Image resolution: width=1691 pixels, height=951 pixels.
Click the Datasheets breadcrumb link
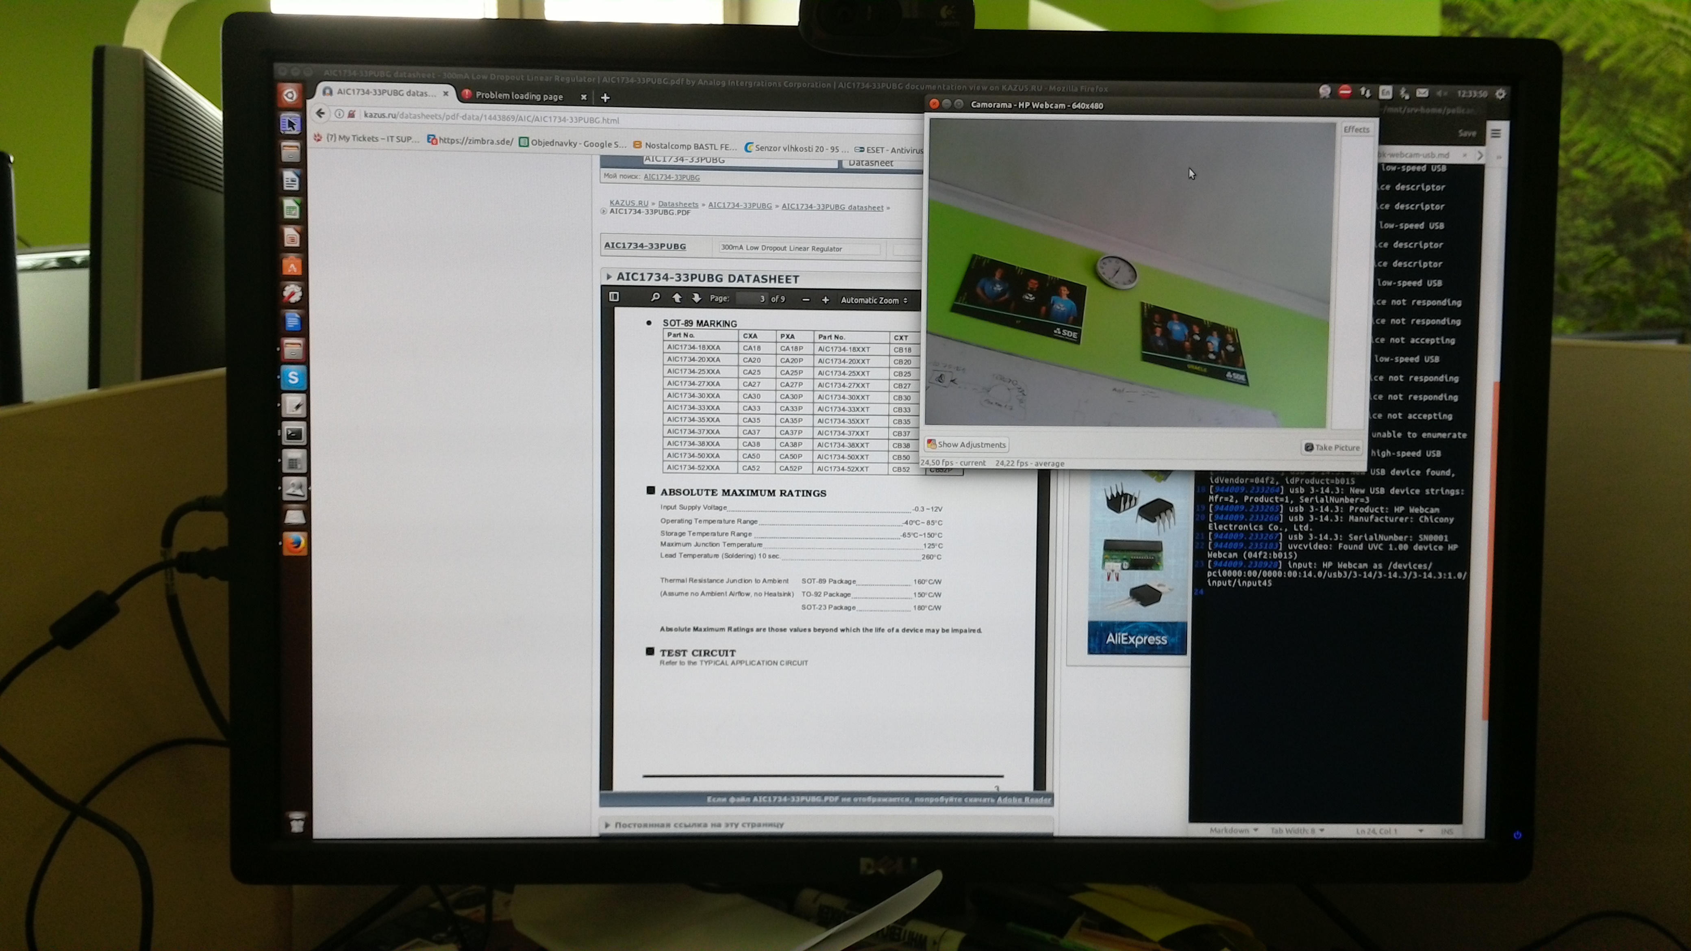678,204
